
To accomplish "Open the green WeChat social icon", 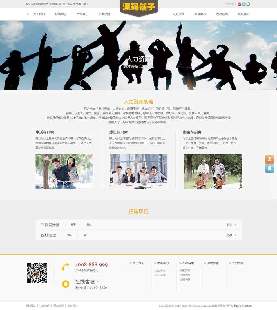I will click(248, 4).
